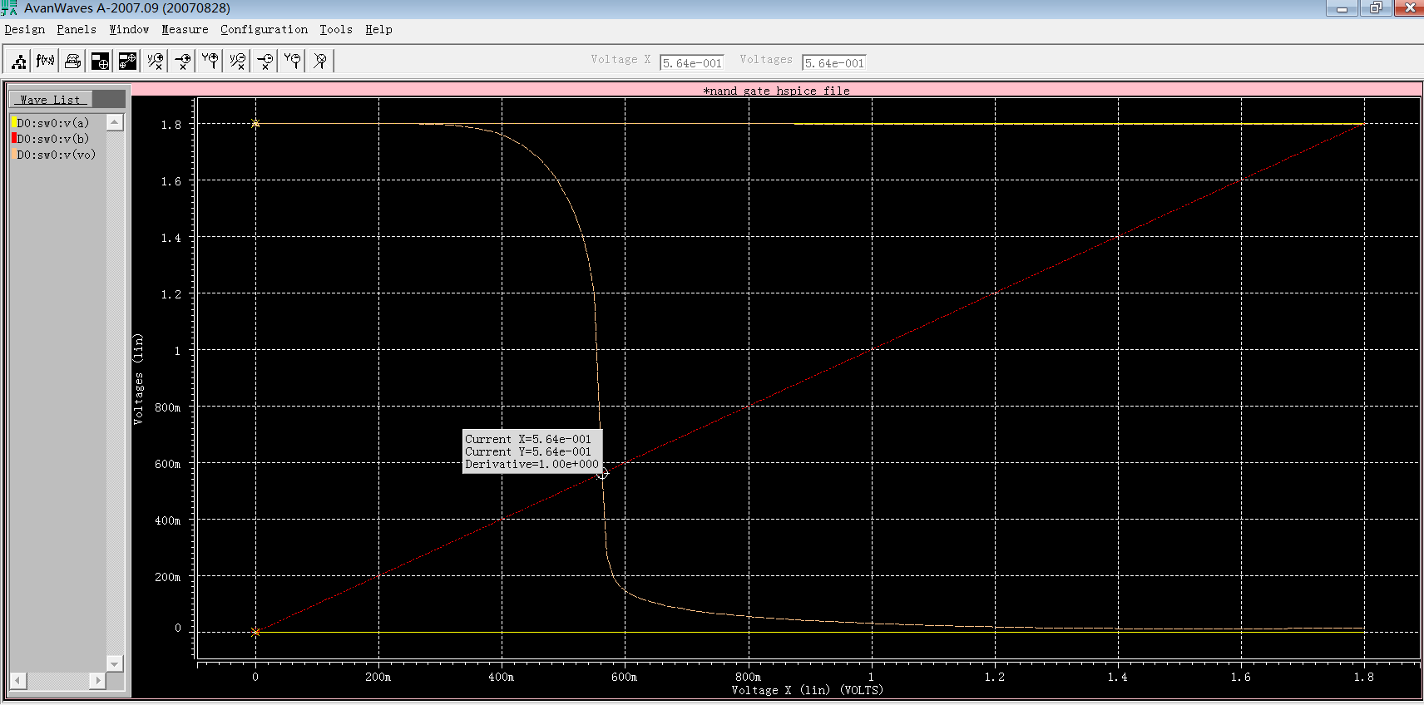Image resolution: width=1424 pixels, height=705 pixels.
Task: Click the wave list scroll right arrow
Action: point(98,680)
